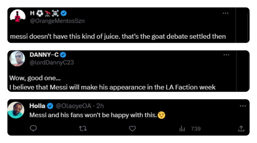Open more options menu for DANNY~C's tweet

(226, 54)
